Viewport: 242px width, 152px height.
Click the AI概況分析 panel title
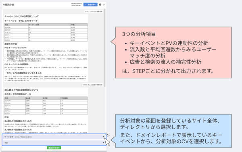pos(8,4)
